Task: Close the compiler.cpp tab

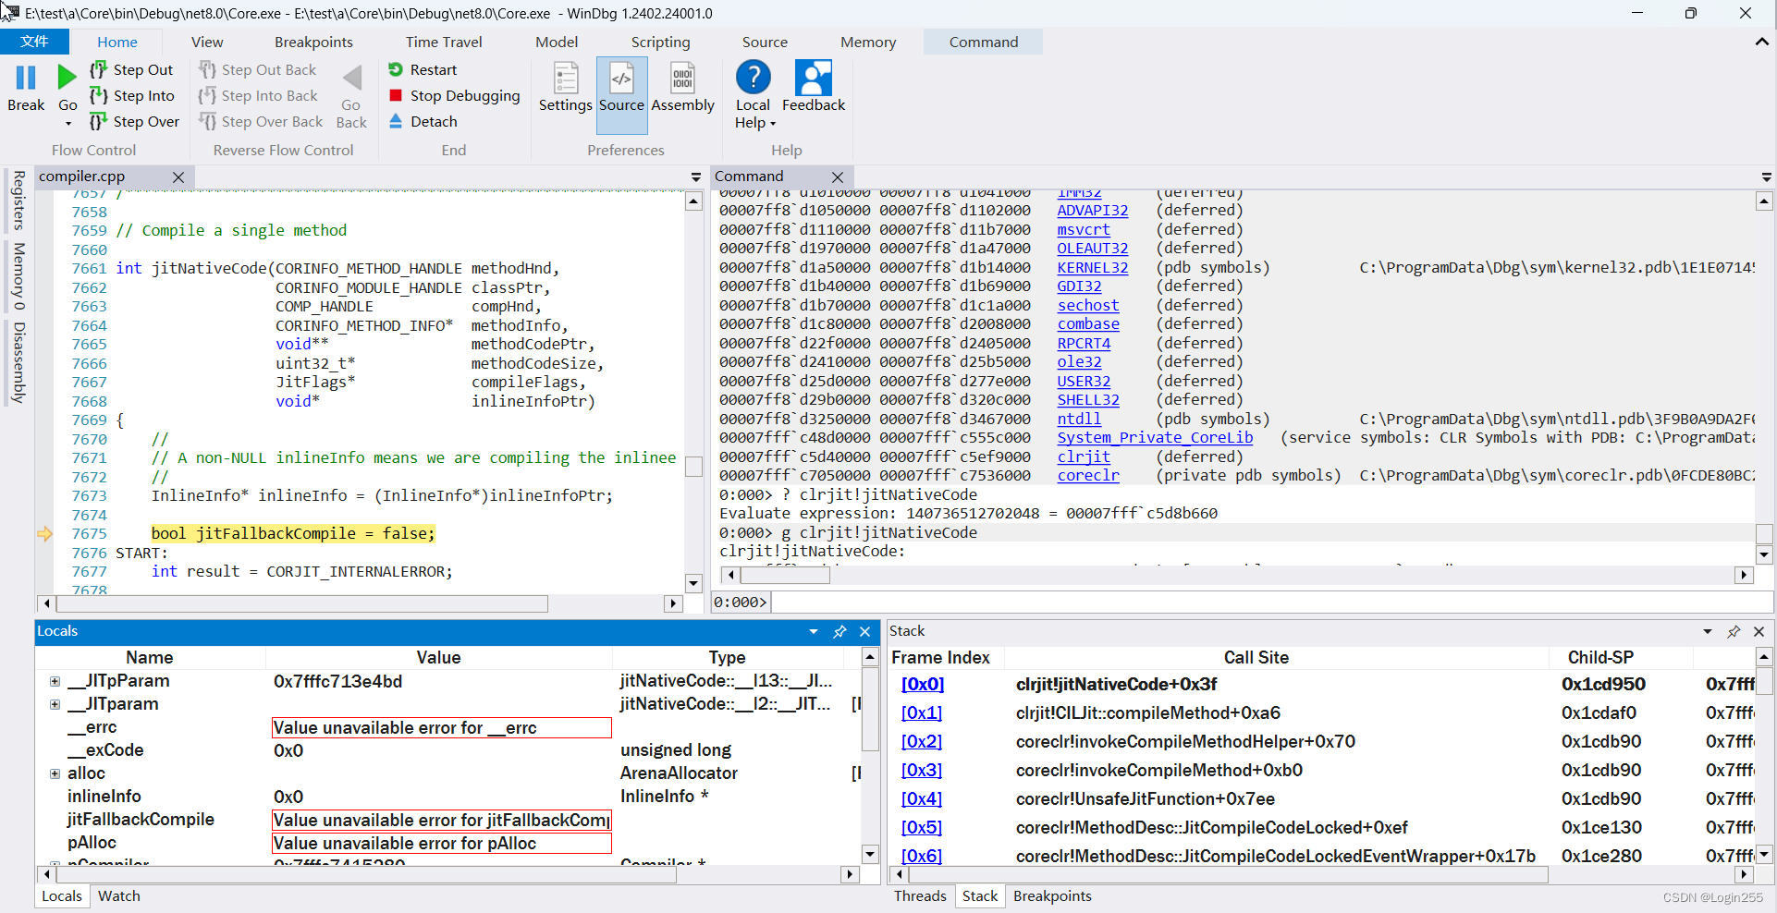Action: (x=178, y=177)
